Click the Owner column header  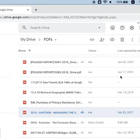(92, 51)
